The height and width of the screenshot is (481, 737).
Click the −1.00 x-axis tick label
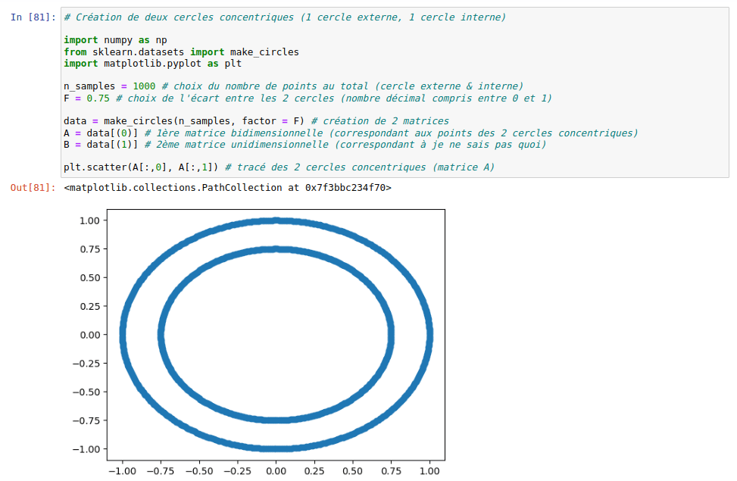pos(122,471)
